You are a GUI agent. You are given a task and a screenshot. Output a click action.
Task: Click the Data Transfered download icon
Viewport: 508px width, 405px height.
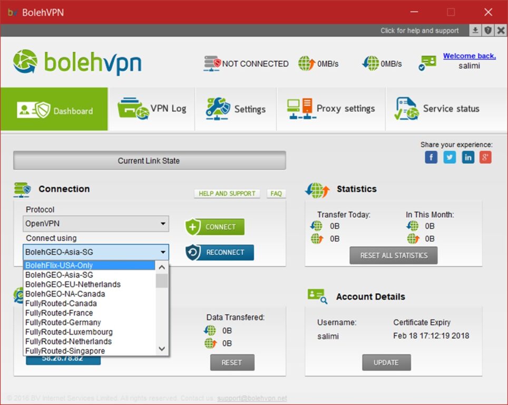pyautogui.click(x=210, y=331)
